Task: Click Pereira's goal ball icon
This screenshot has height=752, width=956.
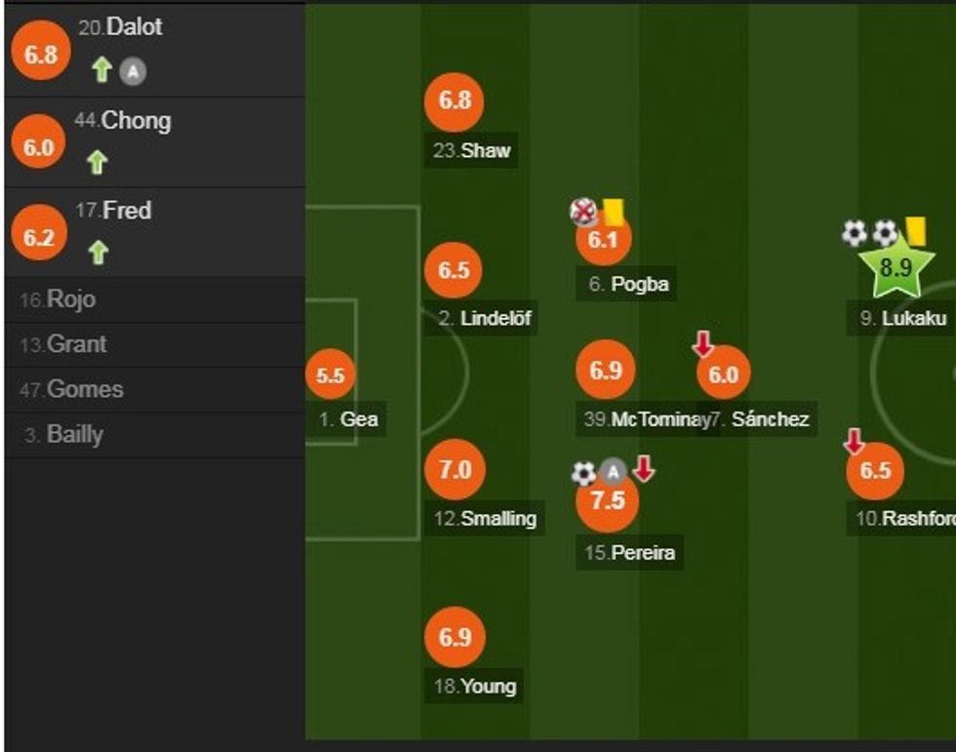Action: coord(583,474)
